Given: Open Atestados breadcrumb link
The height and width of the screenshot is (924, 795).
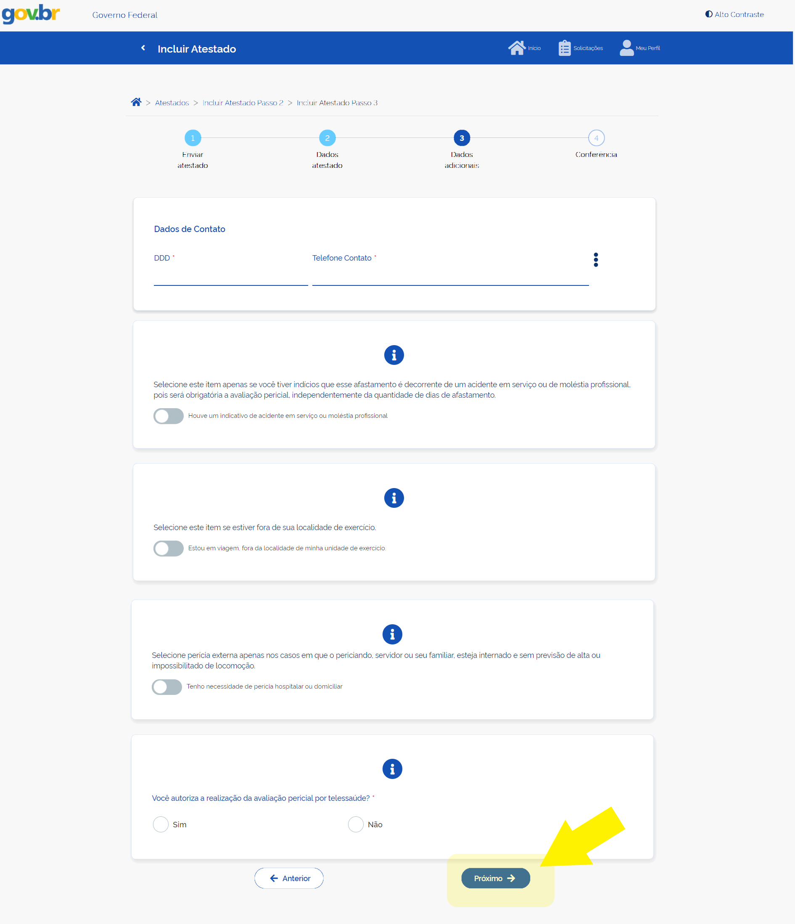Looking at the screenshot, I should tap(172, 103).
